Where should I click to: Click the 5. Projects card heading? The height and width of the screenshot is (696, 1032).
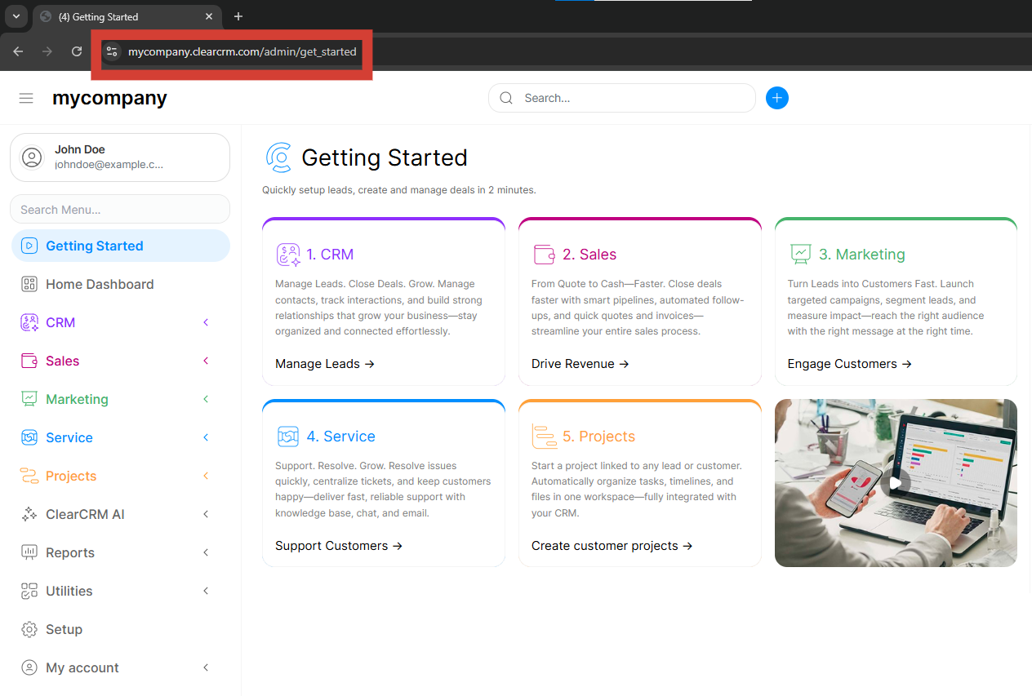click(598, 437)
